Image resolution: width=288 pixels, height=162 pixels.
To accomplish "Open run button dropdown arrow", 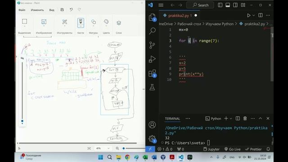I will coord(254,15).
